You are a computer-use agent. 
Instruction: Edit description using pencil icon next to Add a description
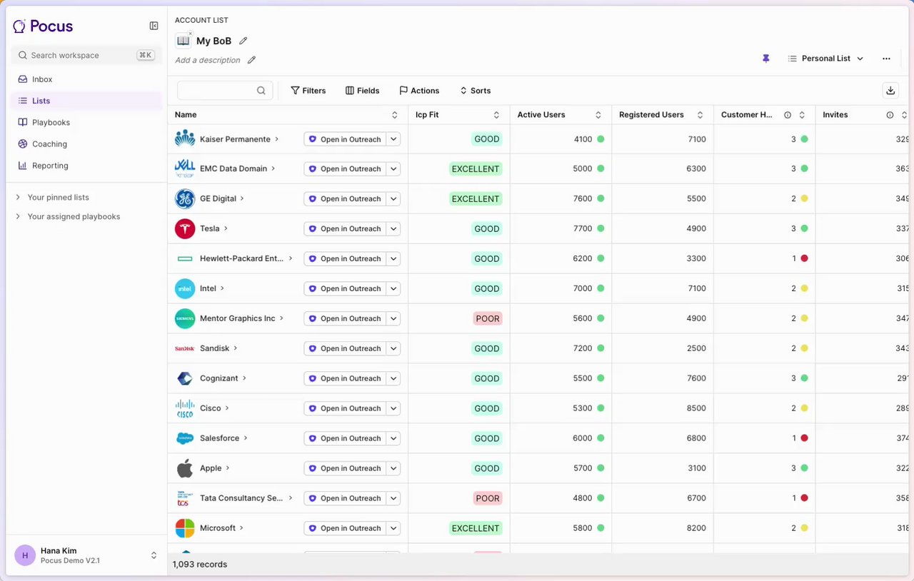[x=251, y=60]
